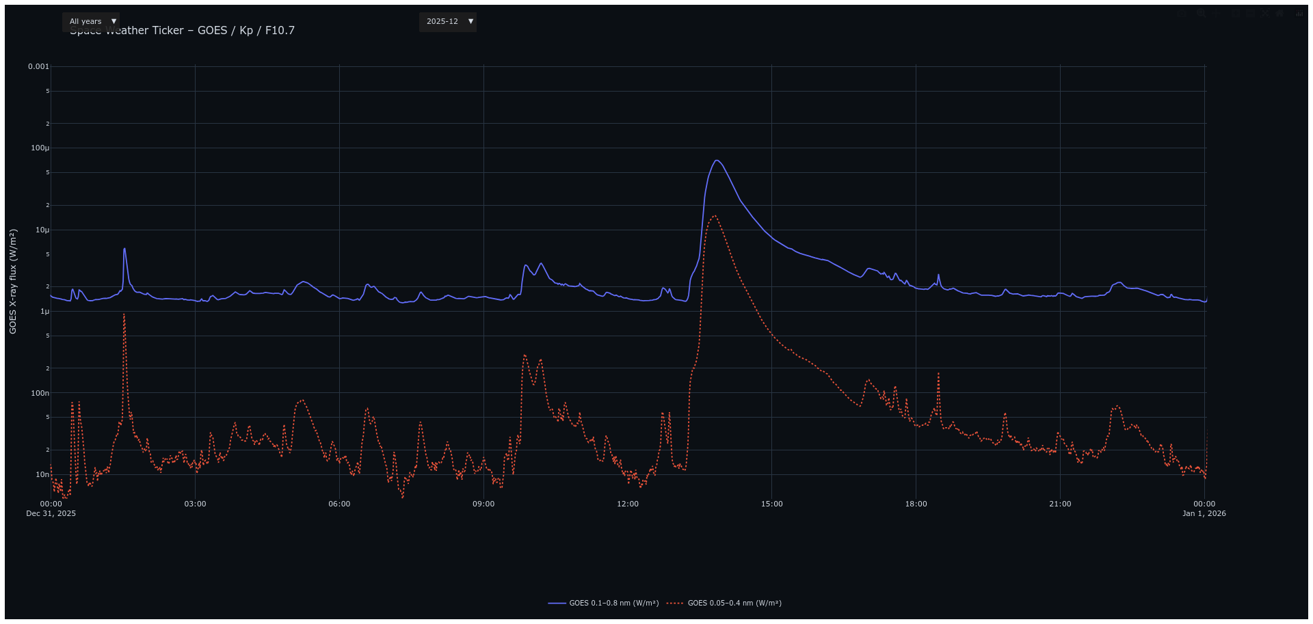Click the 0.001 y-axis tick label
This screenshot has height=624, width=1313.
point(38,67)
